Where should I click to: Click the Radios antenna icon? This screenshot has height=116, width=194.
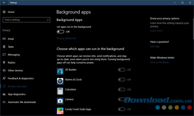tap(4, 62)
